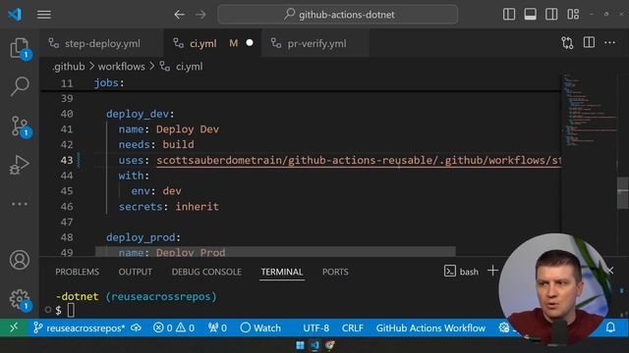
Task: Click the VS Code icon in Windows taskbar
Action: click(x=314, y=345)
